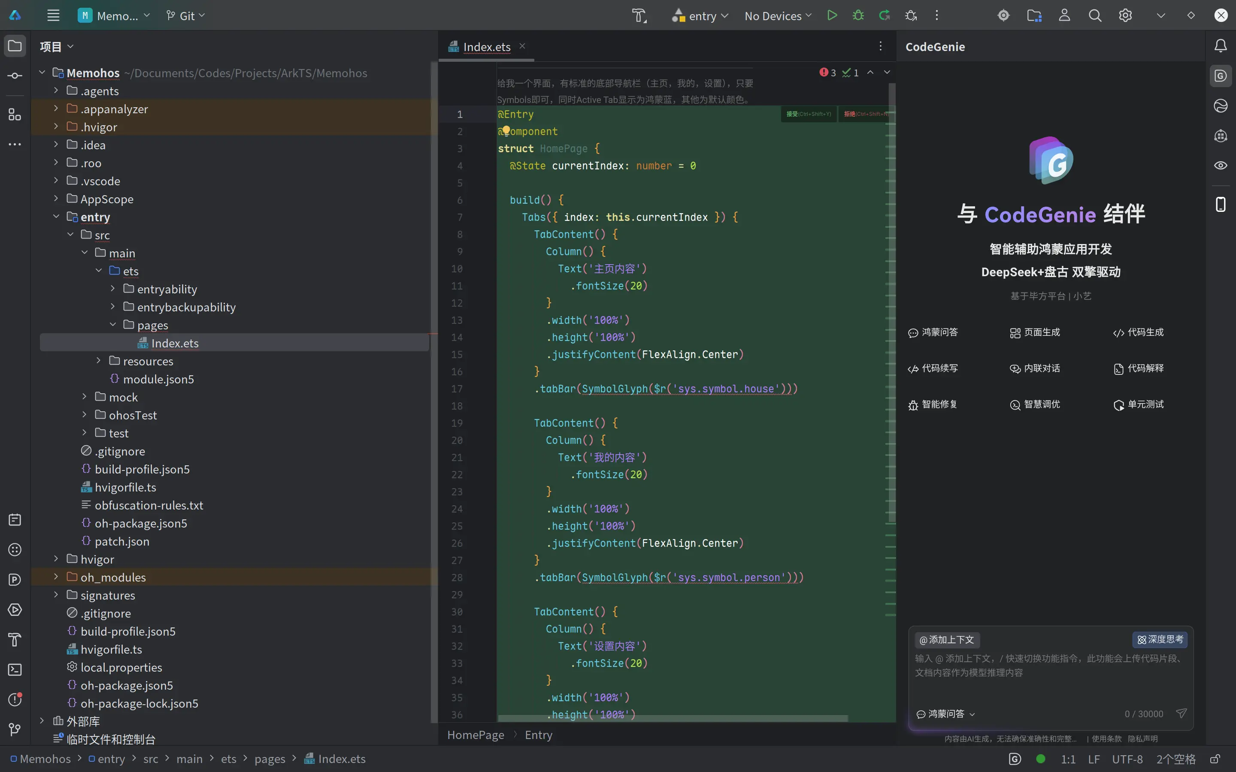Click Memohos in bottom navigation path
This screenshot has width=1236, height=772.
coord(41,759)
